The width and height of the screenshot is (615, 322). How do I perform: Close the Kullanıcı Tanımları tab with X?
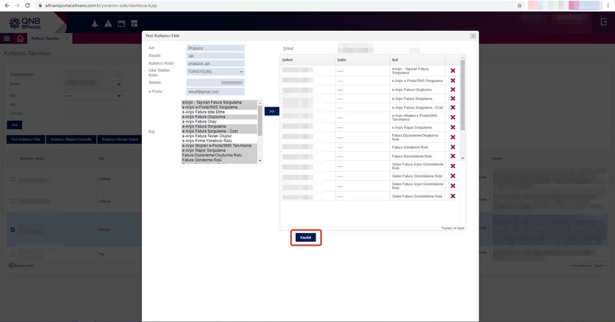(x=67, y=38)
